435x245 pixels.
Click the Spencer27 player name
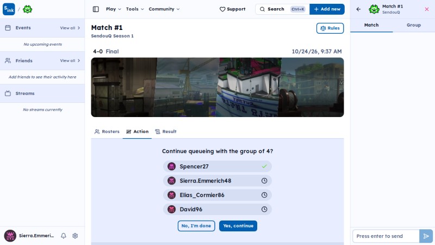[194, 167]
